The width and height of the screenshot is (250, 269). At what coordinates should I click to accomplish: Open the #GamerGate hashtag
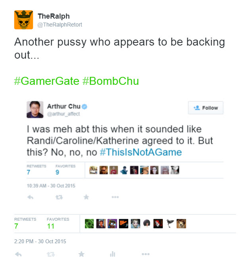pyautogui.click(x=47, y=81)
